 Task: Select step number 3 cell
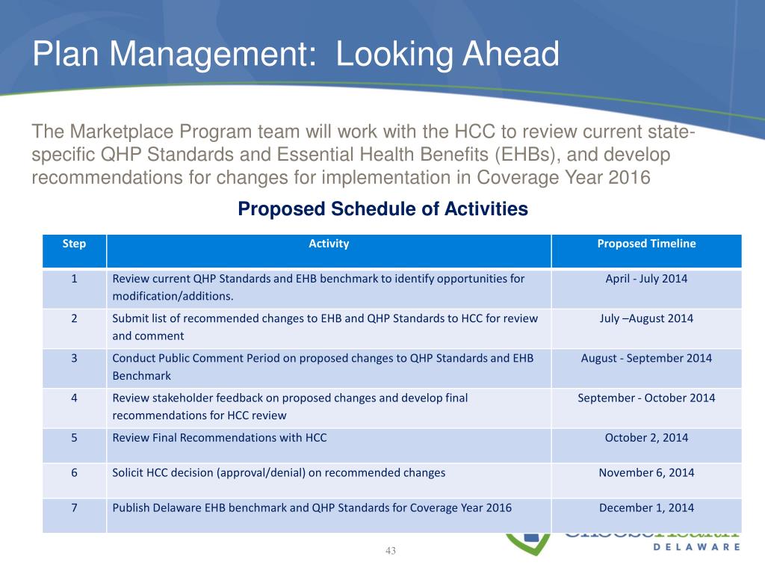coord(74,368)
